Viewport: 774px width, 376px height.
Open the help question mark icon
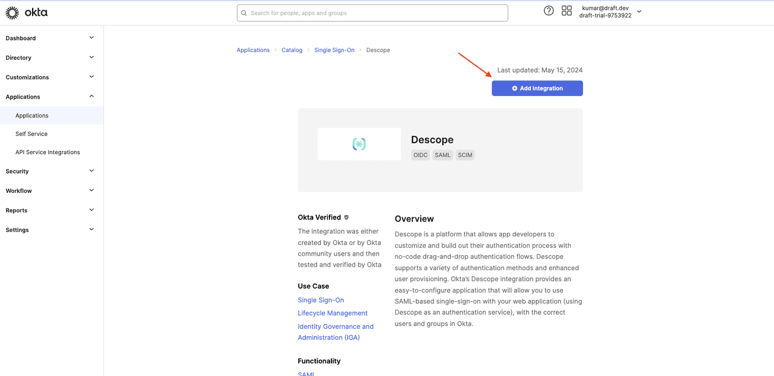point(548,11)
